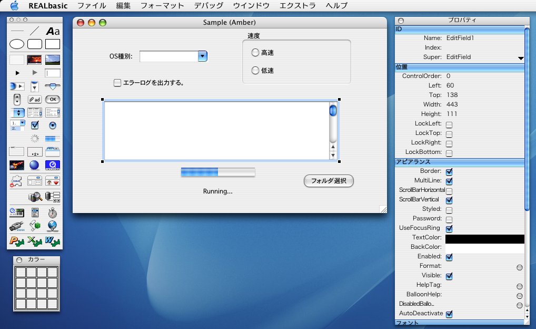The height and width of the screenshot is (329, 536).
Task: Uncheck the UseFocusRing property checkbox
Action: pyautogui.click(x=449, y=228)
